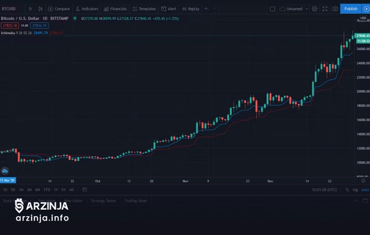Start bar Replay mode
This screenshot has width=370, height=235.
(x=190, y=9)
